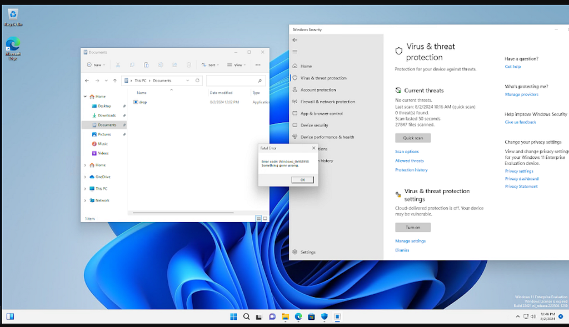Screen dimensions: 569x327
Task: Open Microsoft Store from the taskbar
Action: 311,316
